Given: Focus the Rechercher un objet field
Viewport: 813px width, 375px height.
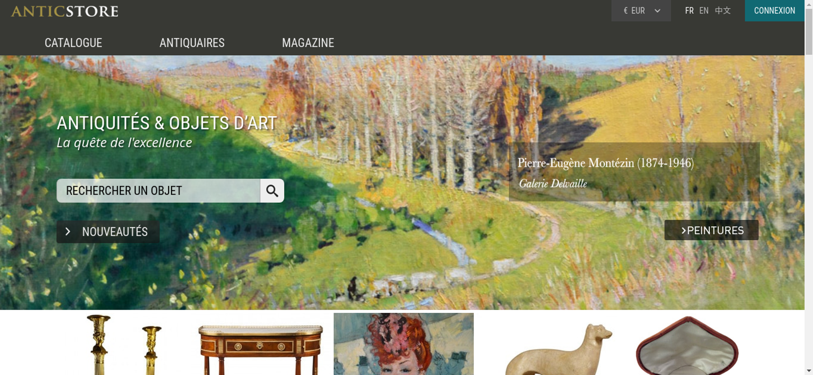Looking at the screenshot, I should tap(158, 191).
